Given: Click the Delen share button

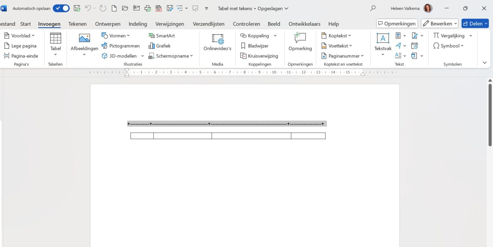Looking at the screenshot, I should pyautogui.click(x=475, y=23).
